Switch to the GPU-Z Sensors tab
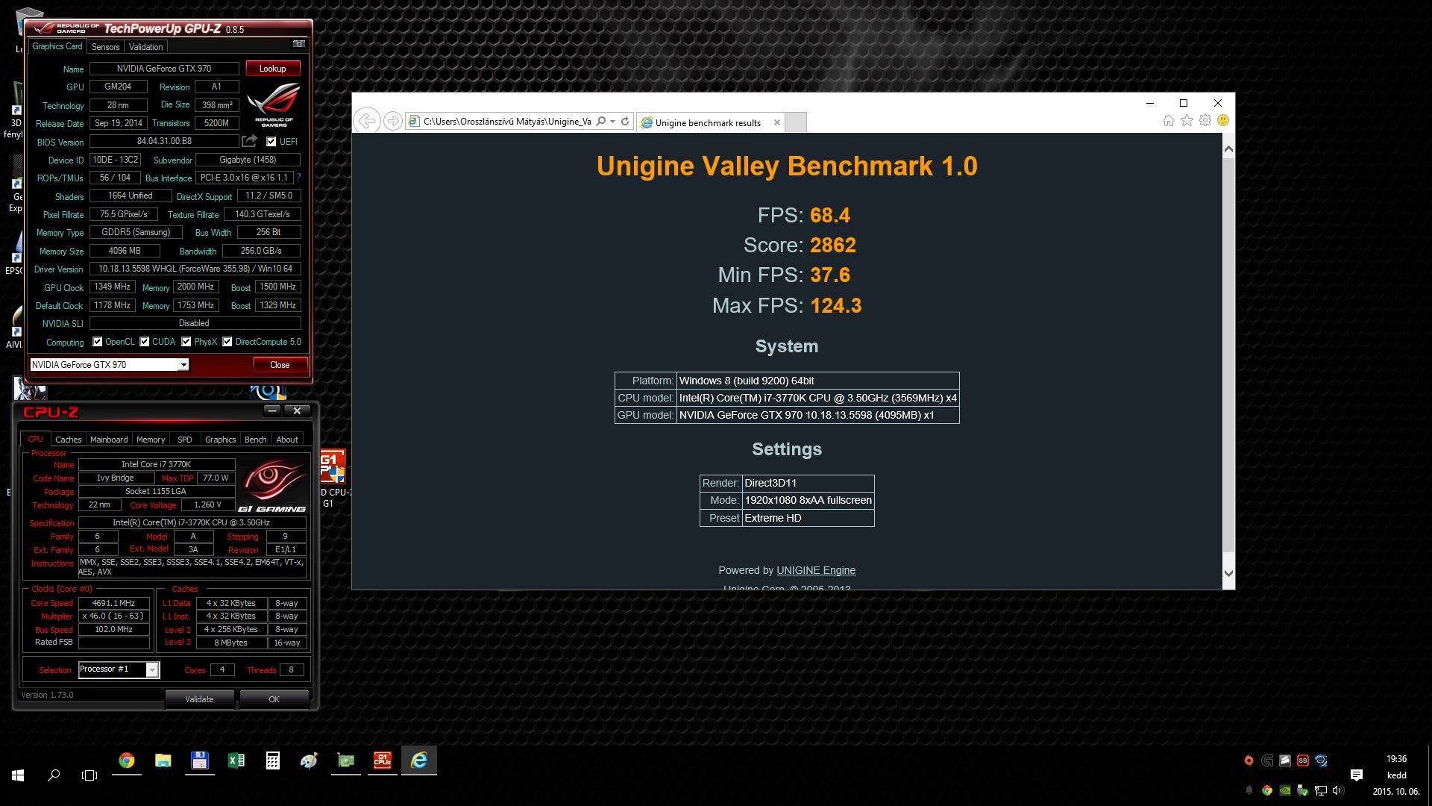Screen dimensions: 1432x806 [x=105, y=46]
